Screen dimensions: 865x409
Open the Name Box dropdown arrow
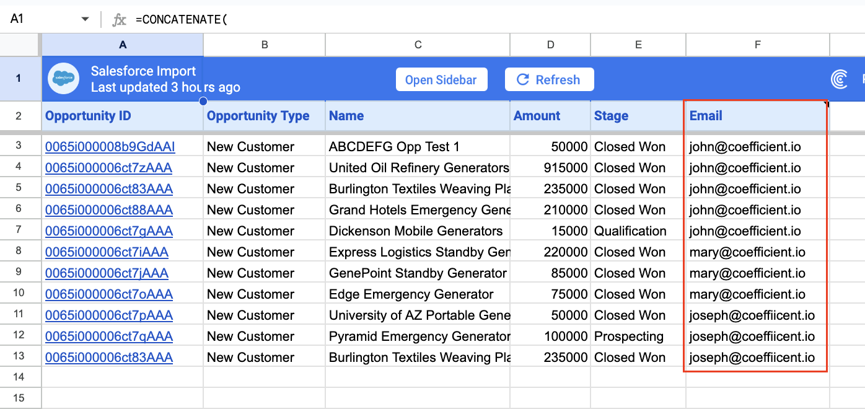click(86, 20)
